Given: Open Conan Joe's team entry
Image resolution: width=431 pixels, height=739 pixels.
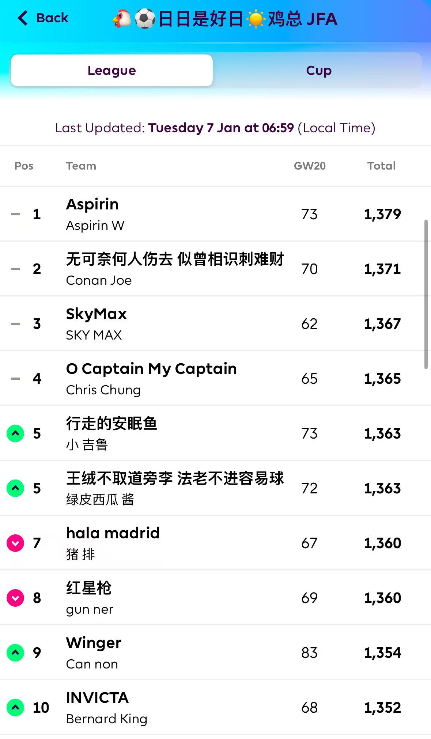Looking at the screenshot, I should click(x=99, y=280).
